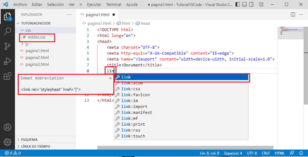
Task: Choose the link:import suggestion
Action: coord(181,106)
